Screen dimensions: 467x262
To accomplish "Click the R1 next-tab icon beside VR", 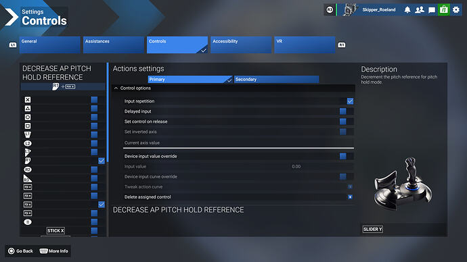I will [x=342, y=45].
